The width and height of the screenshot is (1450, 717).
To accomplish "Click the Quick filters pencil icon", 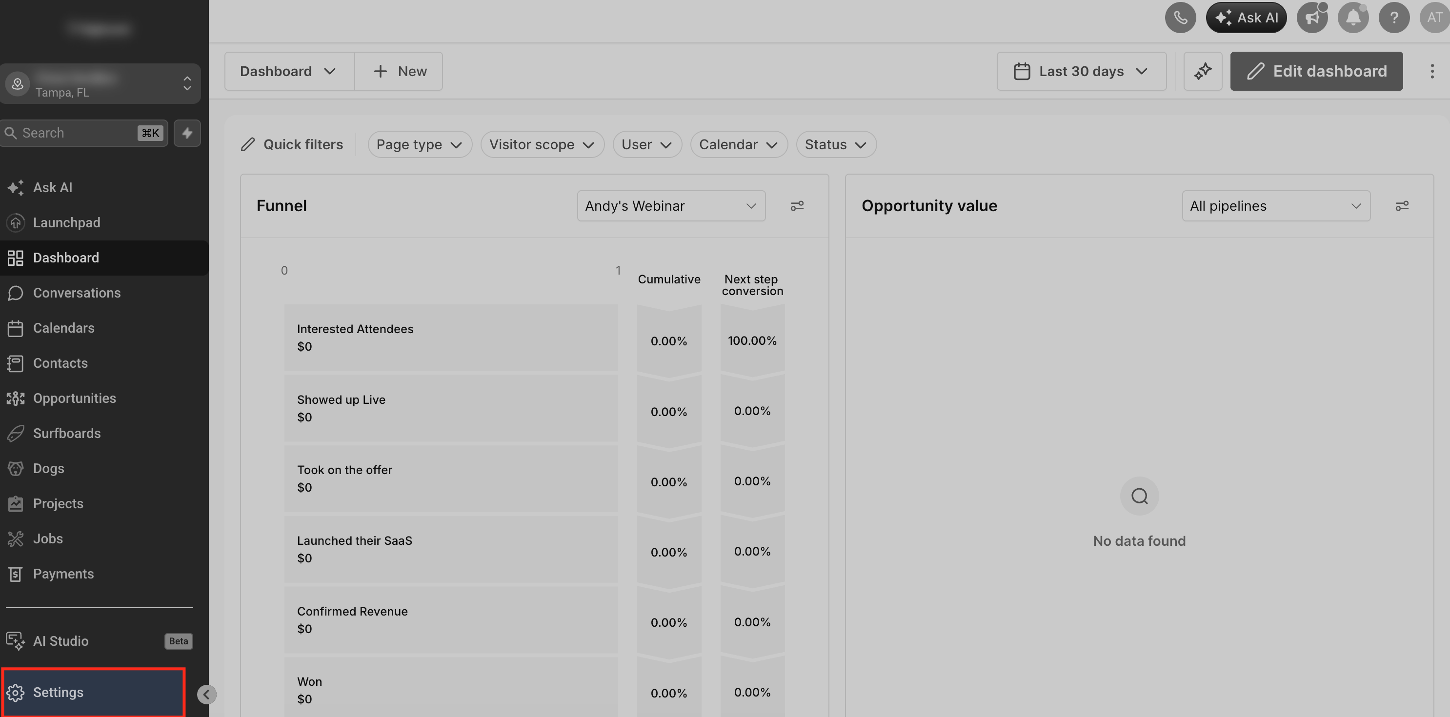I will pos(248,145).
